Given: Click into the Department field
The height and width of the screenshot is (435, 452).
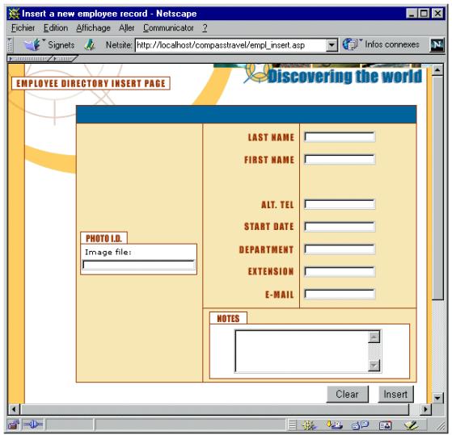Looking at the screenshot, I should point(340,249).
